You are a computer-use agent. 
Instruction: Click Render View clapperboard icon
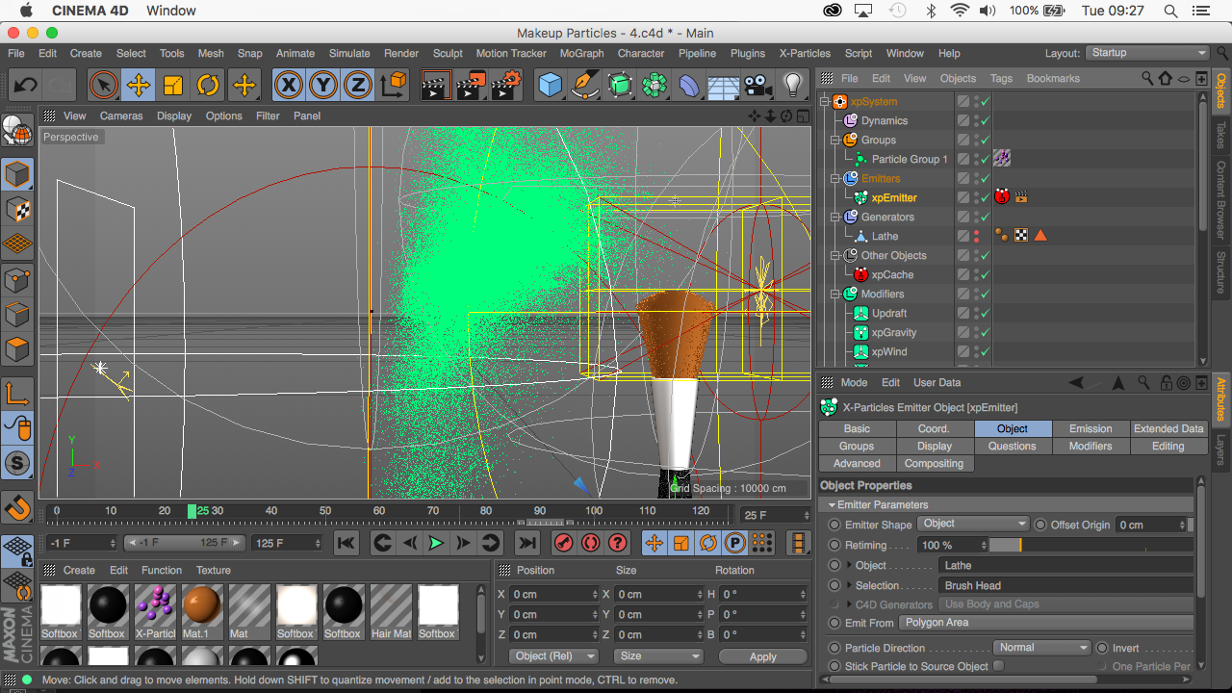pos(436,85)
